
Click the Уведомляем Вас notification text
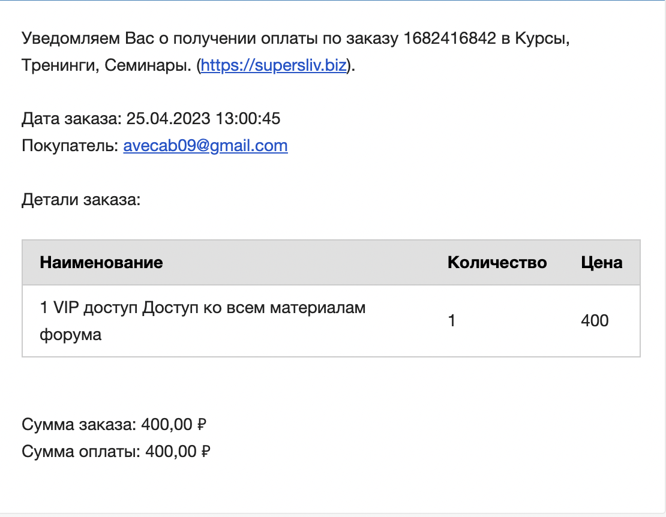tap(72, 38)
